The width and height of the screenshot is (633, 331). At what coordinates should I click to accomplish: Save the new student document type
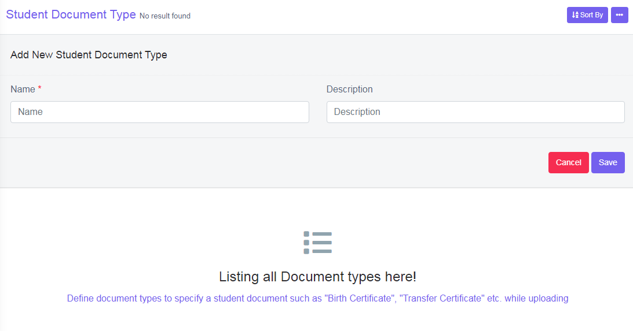click(x=608, y=162)
